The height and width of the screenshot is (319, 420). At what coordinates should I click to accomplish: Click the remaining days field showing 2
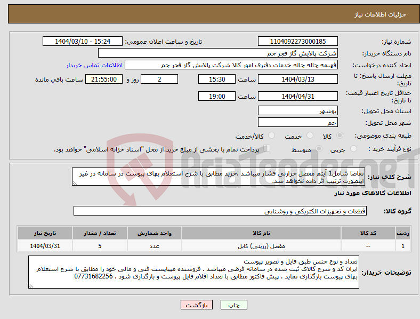(x=159, y=79)
